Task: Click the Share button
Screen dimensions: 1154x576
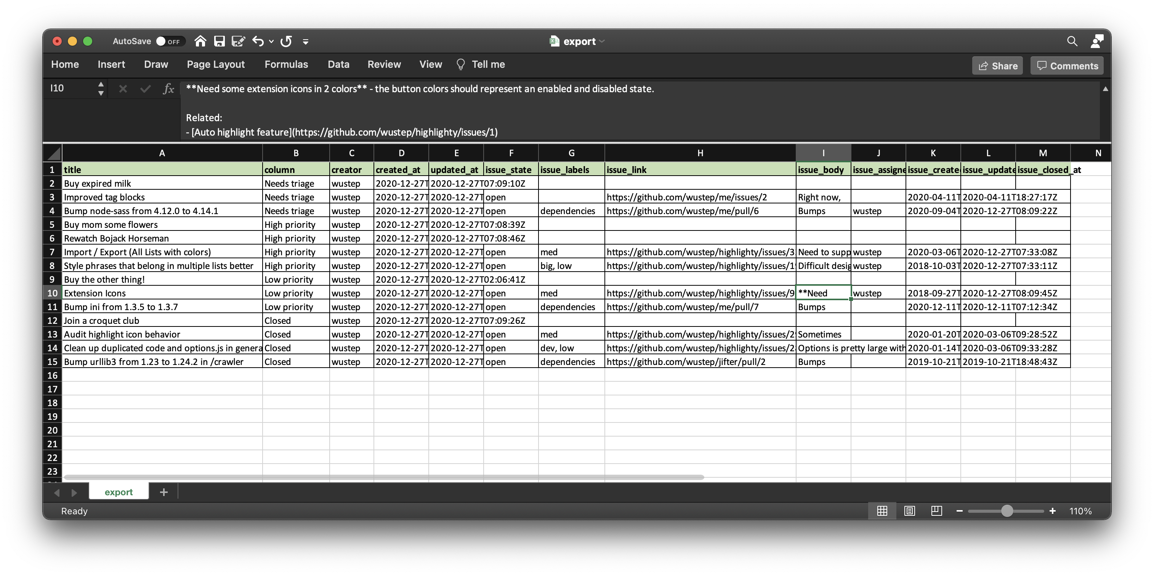Action: coord(997,66)
